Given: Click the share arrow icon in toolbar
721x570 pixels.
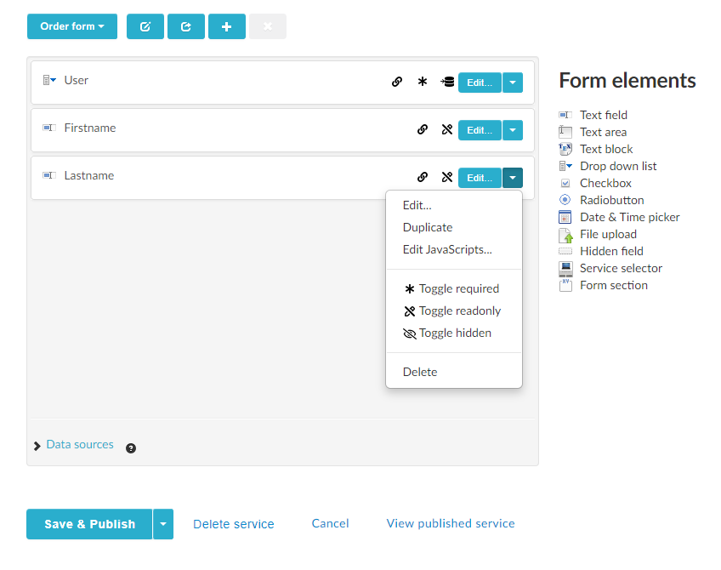Looking at the screenshot, I should [186, 26].
